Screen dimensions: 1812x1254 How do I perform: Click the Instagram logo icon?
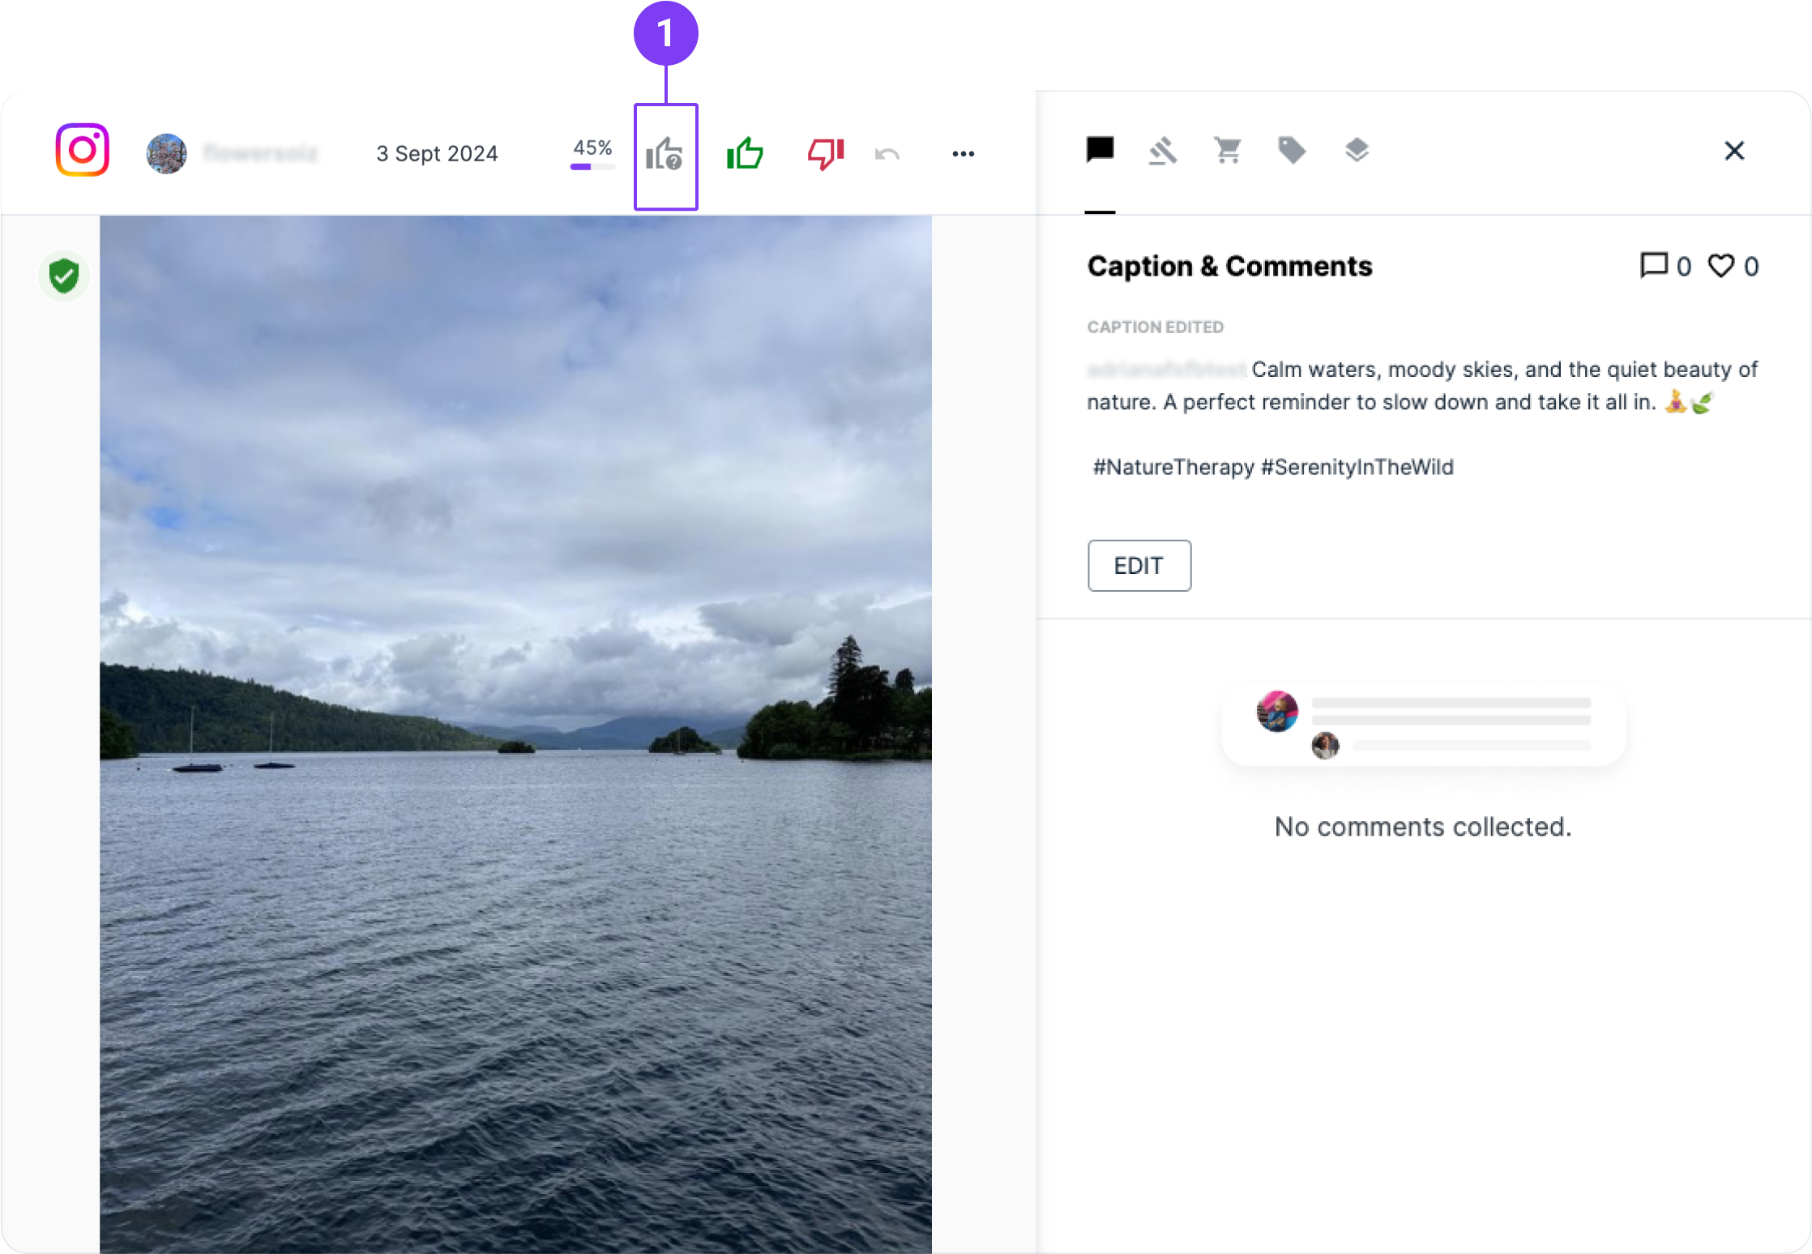coord(83,150)
